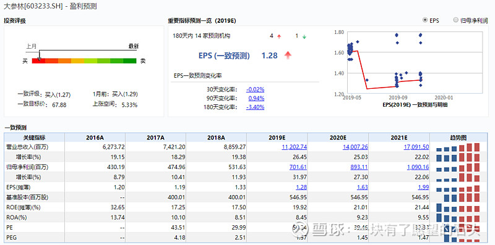Open the ROE trend bar chart
The height and width of the screenshot is (245, 495).
pyautogui.click(x=458, y=207)
